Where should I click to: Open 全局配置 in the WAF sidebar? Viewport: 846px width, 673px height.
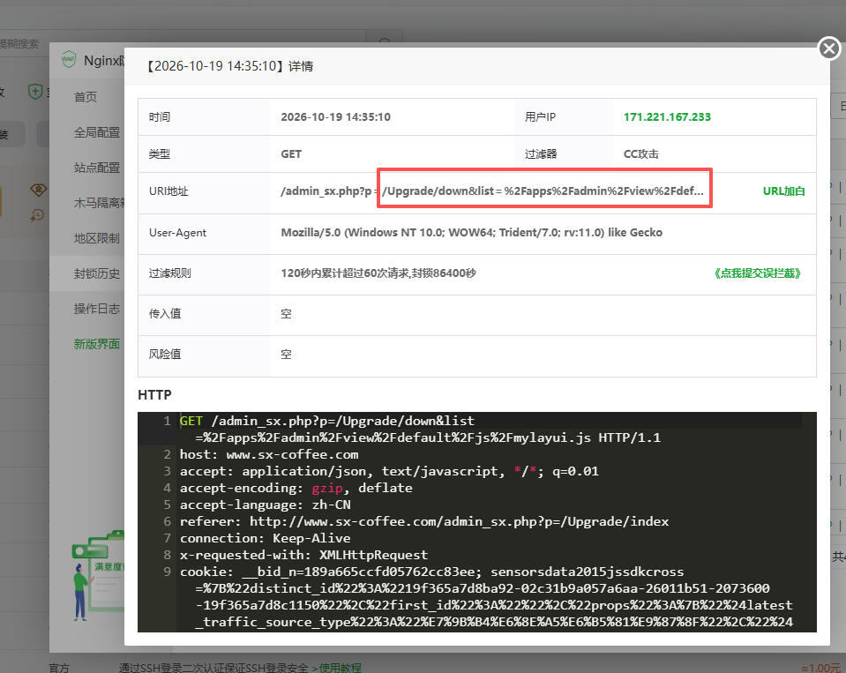click(97, 132)
